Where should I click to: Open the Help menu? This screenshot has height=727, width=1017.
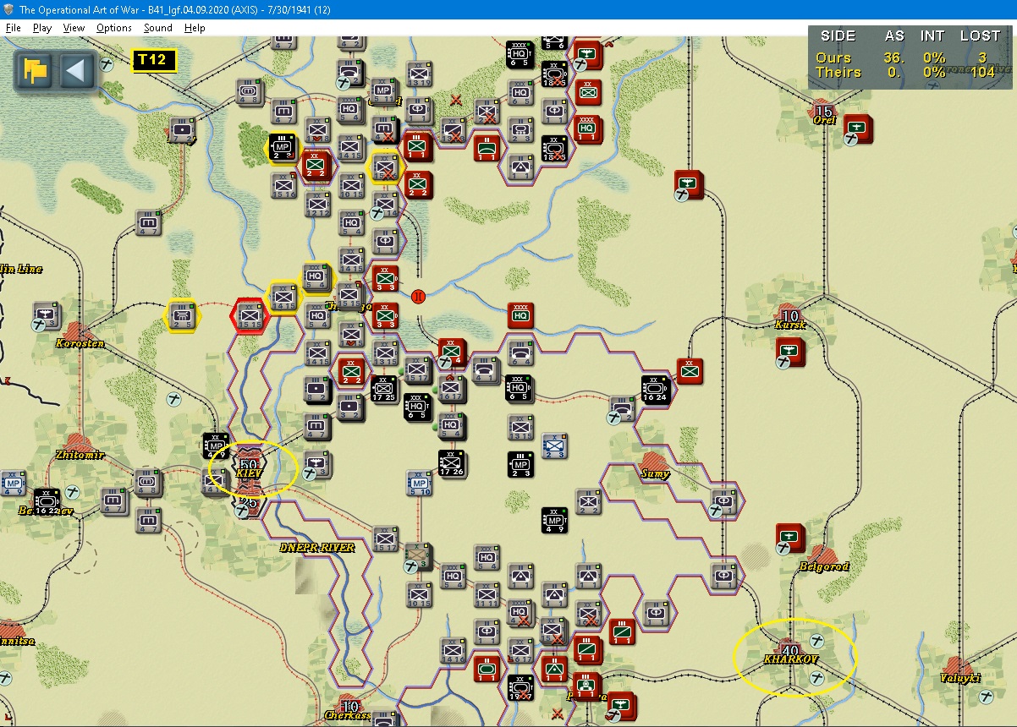click(195, 28)
